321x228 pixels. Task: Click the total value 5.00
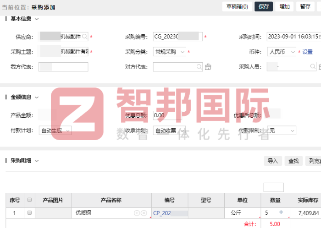275,224
